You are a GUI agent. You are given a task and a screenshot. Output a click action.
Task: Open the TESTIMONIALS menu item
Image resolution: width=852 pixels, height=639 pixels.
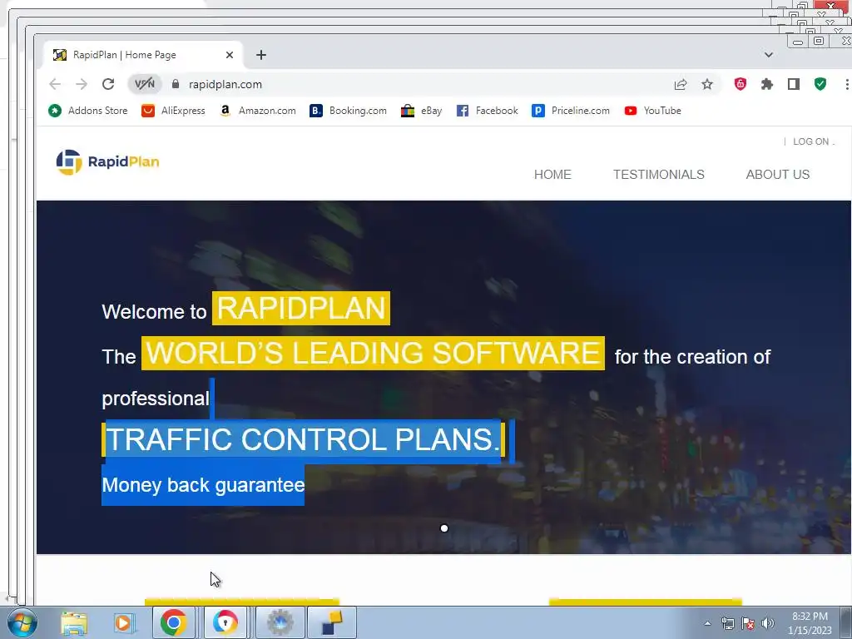point(659,175)
